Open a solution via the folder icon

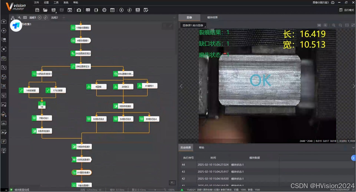(x=45, y=10)
